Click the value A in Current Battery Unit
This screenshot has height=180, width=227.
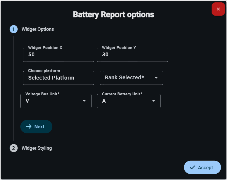(x=104, y=101)
